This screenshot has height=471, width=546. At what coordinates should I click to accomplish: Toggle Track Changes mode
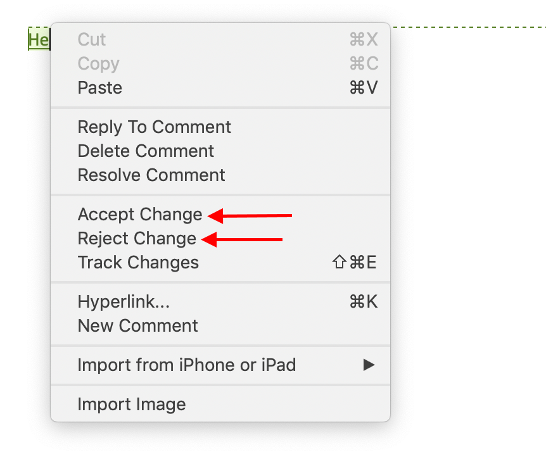point(137,262)
